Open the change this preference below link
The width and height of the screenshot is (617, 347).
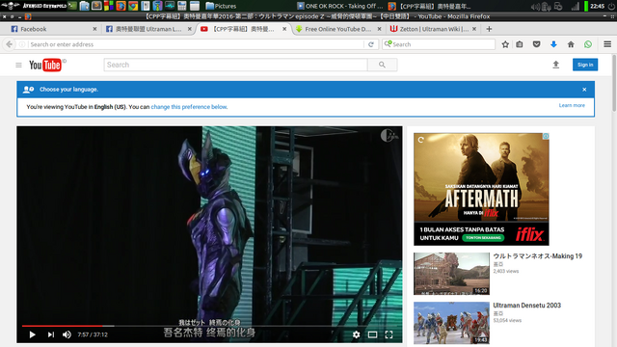click(189, 107)
